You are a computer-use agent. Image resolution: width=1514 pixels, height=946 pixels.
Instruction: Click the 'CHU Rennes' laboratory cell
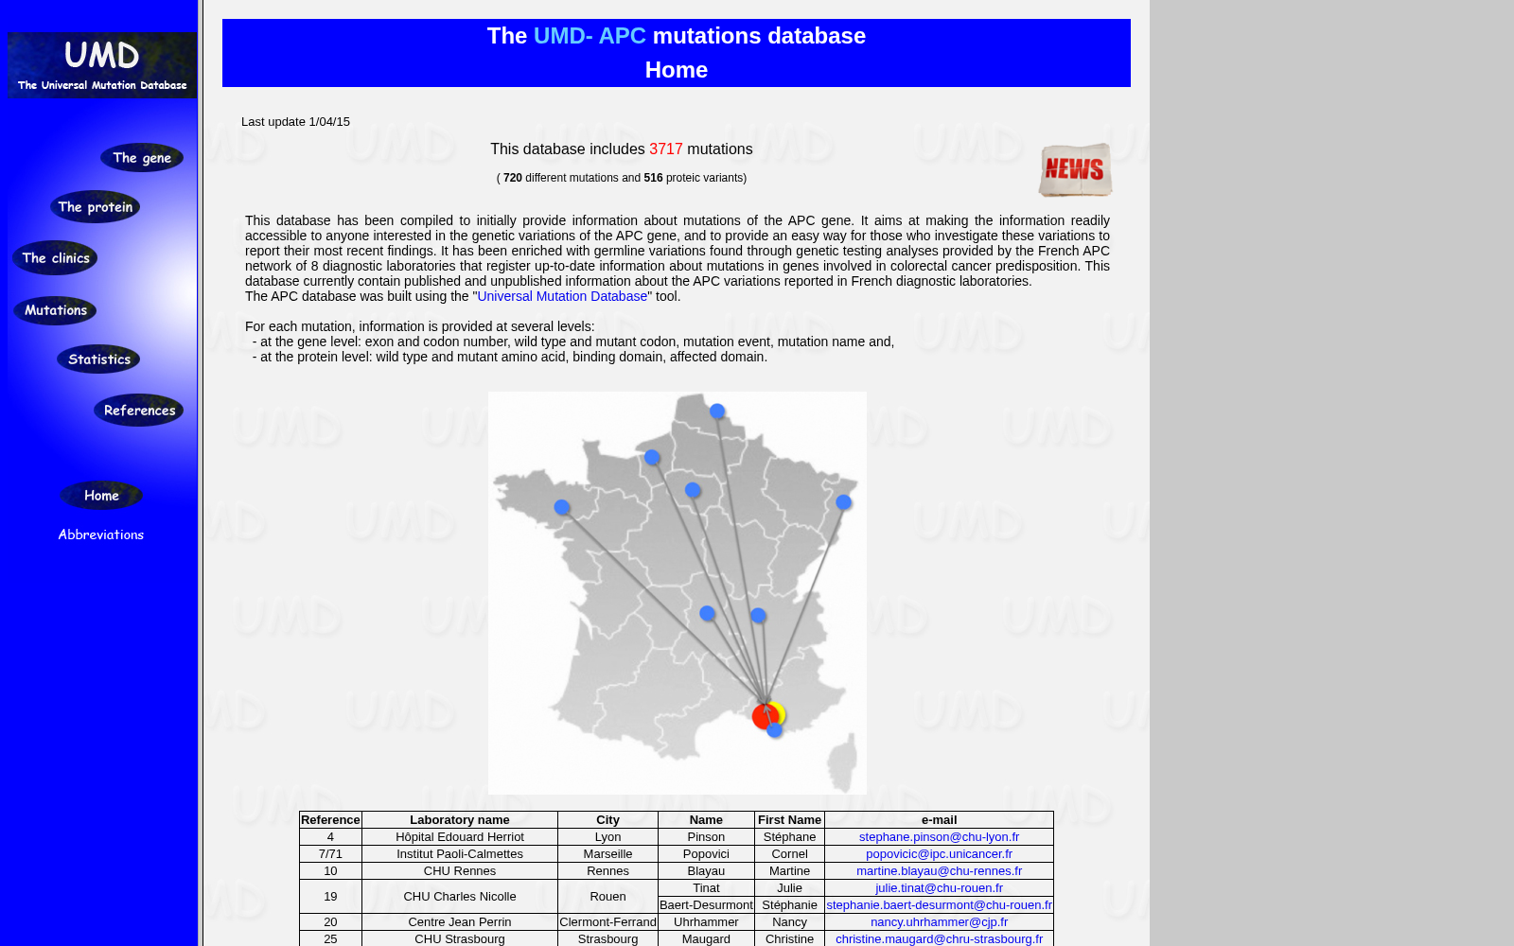click(460, 871)
